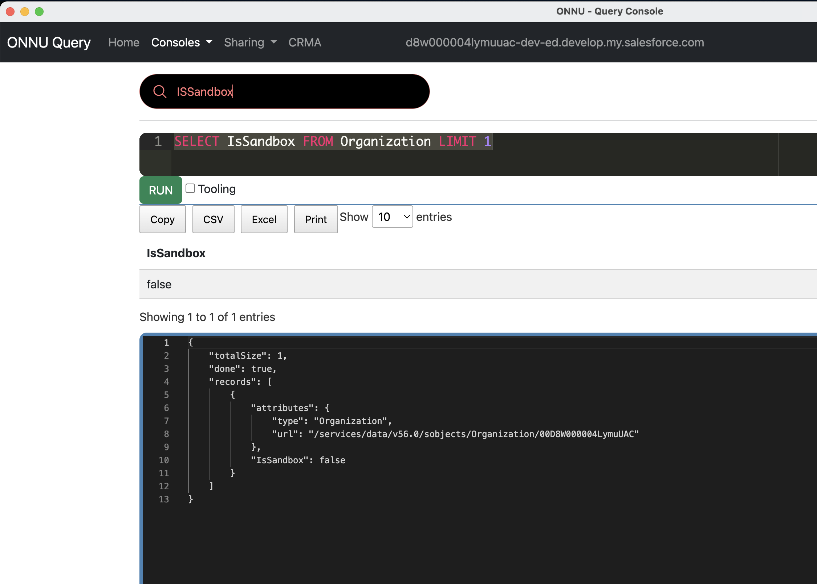Click the "url" services data JSON line

(455, 434)
